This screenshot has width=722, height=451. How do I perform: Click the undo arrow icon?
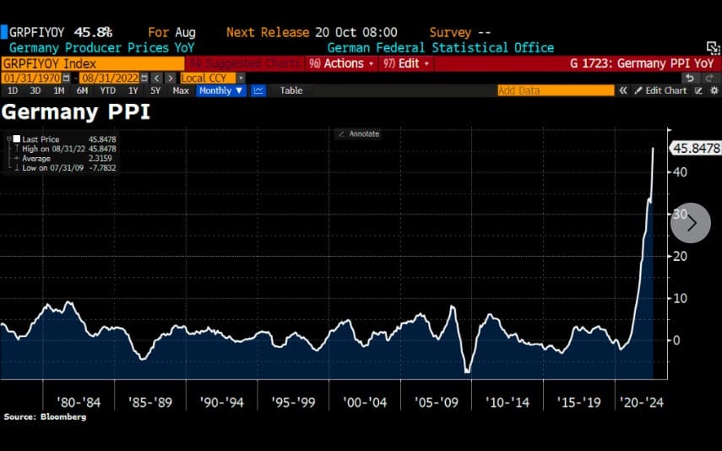click(x=691, y=78)
